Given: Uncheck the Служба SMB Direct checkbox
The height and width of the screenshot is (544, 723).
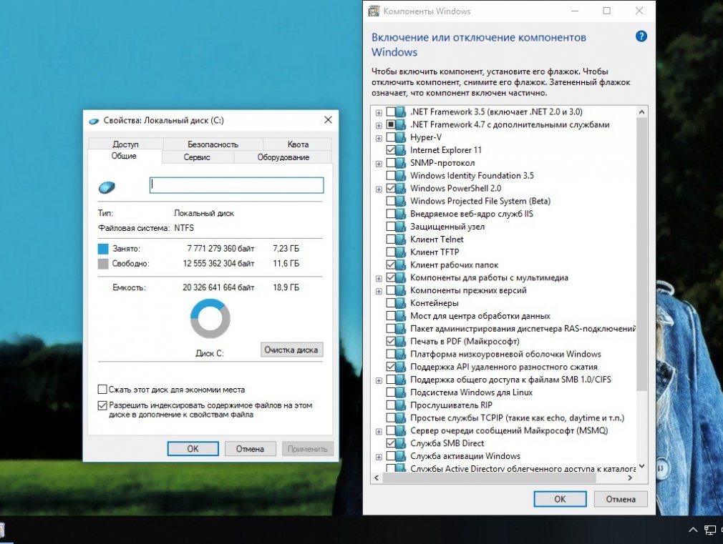Looking at the screenshot, I should [391, 444].
